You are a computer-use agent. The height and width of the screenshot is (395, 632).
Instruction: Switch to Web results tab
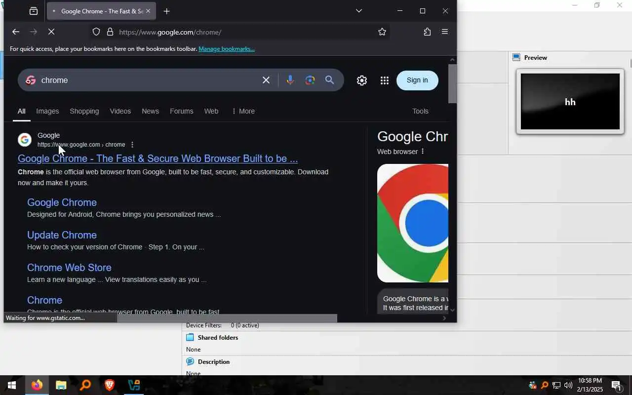[211, 111]
